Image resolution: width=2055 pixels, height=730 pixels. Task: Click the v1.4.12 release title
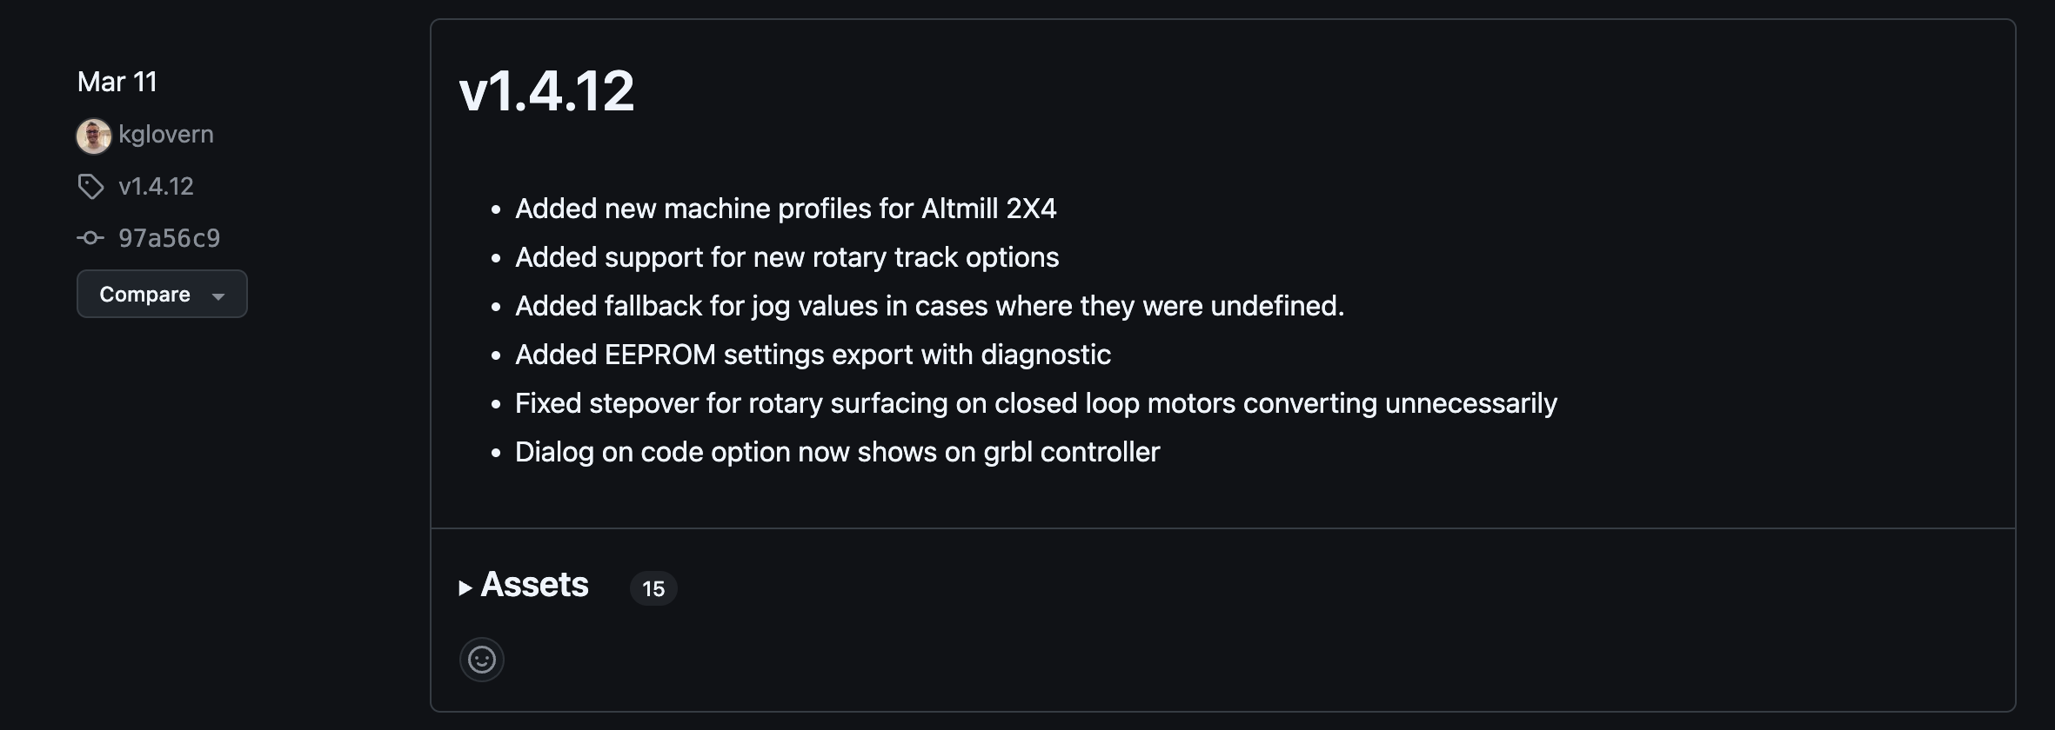click(547, 90)
